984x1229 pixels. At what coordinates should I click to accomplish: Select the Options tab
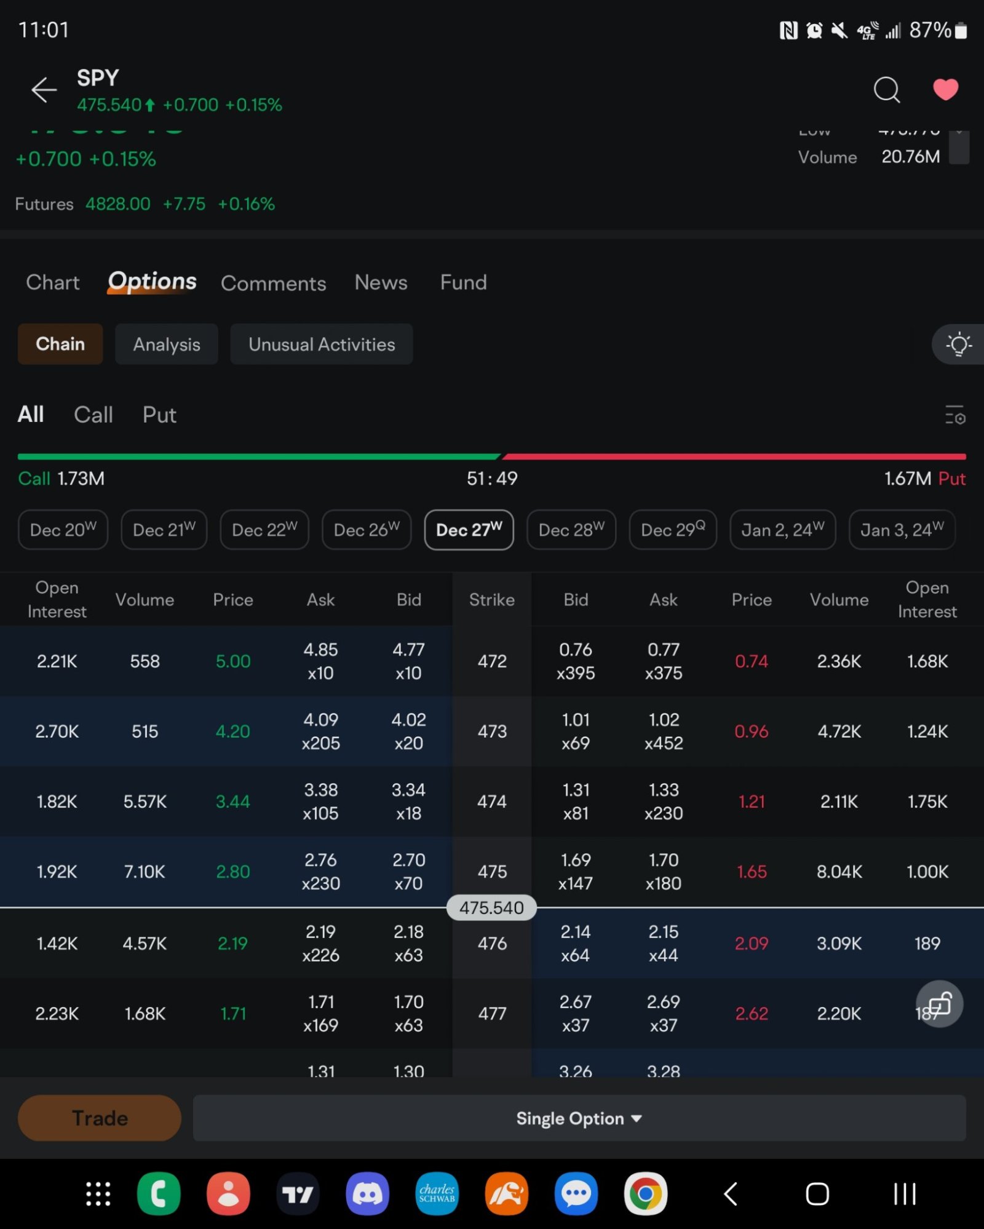(x=153, y=282)
